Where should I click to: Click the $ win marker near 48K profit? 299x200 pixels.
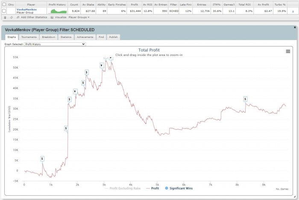[x=87, y=72]
